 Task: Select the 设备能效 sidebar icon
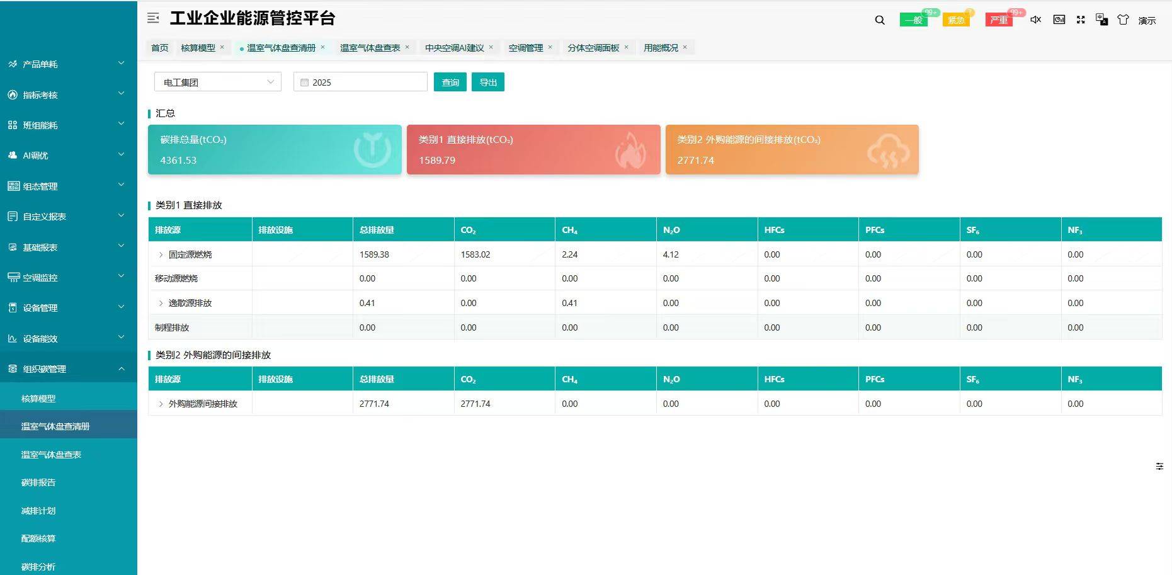(x=11, y=338)
